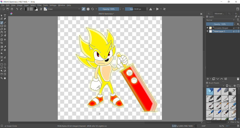Select the Fill bucket tool
Image resolution: width=240 pixels, height=128 pixels.
[2, 53]
